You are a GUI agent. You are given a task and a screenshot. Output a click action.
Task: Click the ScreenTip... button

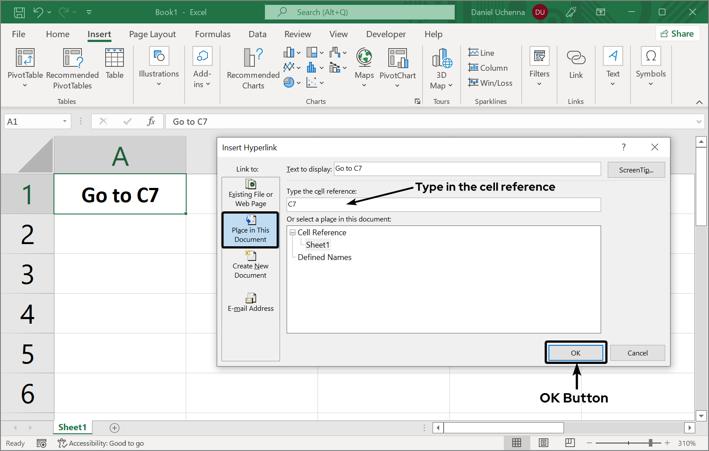coord(636,170)
